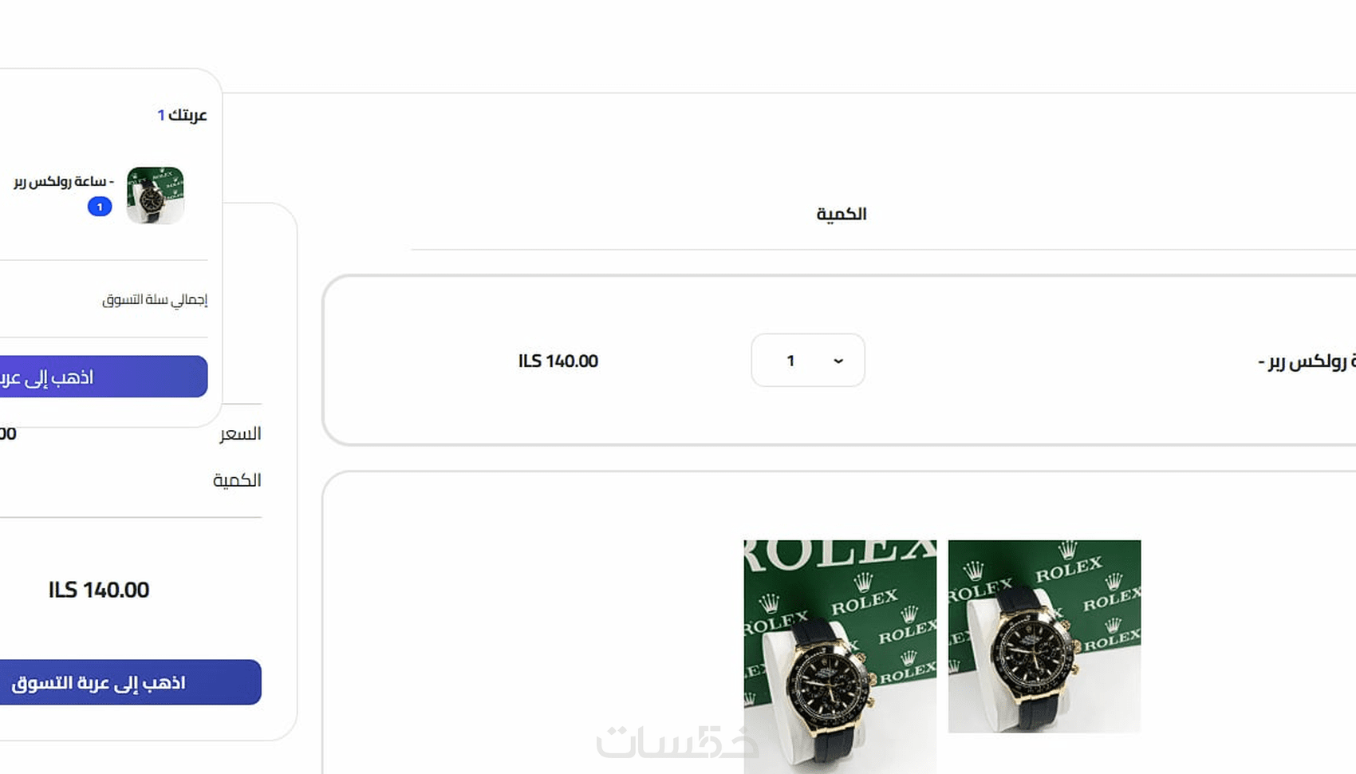Click the ILS 140.00 price in product row
The image size is (1356, 774).
click(x=558, y=361)
